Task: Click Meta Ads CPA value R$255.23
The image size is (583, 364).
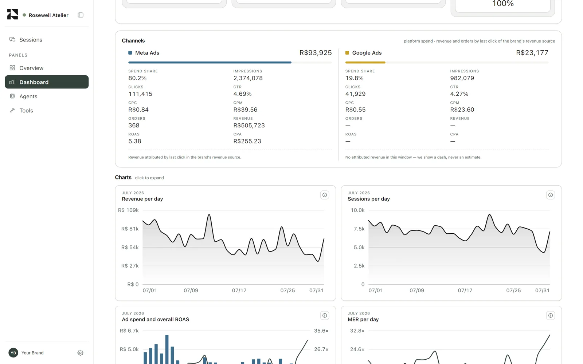Action: click(x=247, y=141)
